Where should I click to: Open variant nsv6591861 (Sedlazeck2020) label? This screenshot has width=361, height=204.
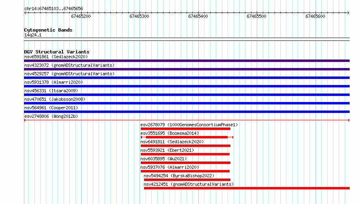point(56,57)
